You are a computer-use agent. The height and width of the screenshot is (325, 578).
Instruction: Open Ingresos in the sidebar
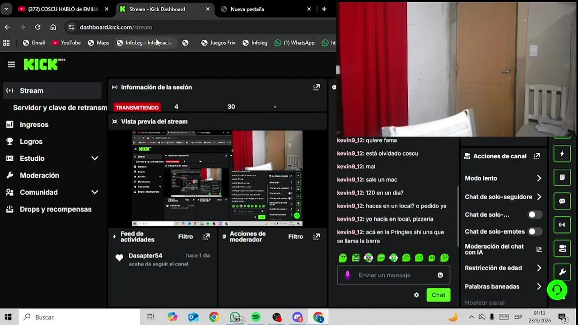click(34, 125)
